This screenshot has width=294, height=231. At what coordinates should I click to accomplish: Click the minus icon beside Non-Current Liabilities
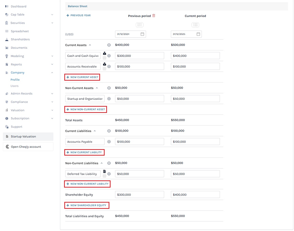point(109,163)
